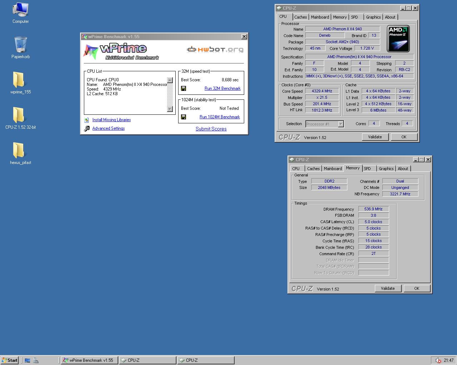This screenshot has width=457, height=365.
Task: Switch to Graphics tab in top CPU-Z
Action: [x=373, y=17]
